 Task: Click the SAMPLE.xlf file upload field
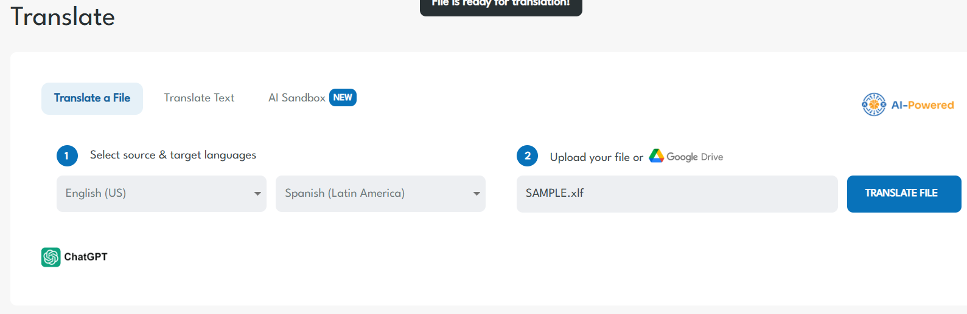676,194
